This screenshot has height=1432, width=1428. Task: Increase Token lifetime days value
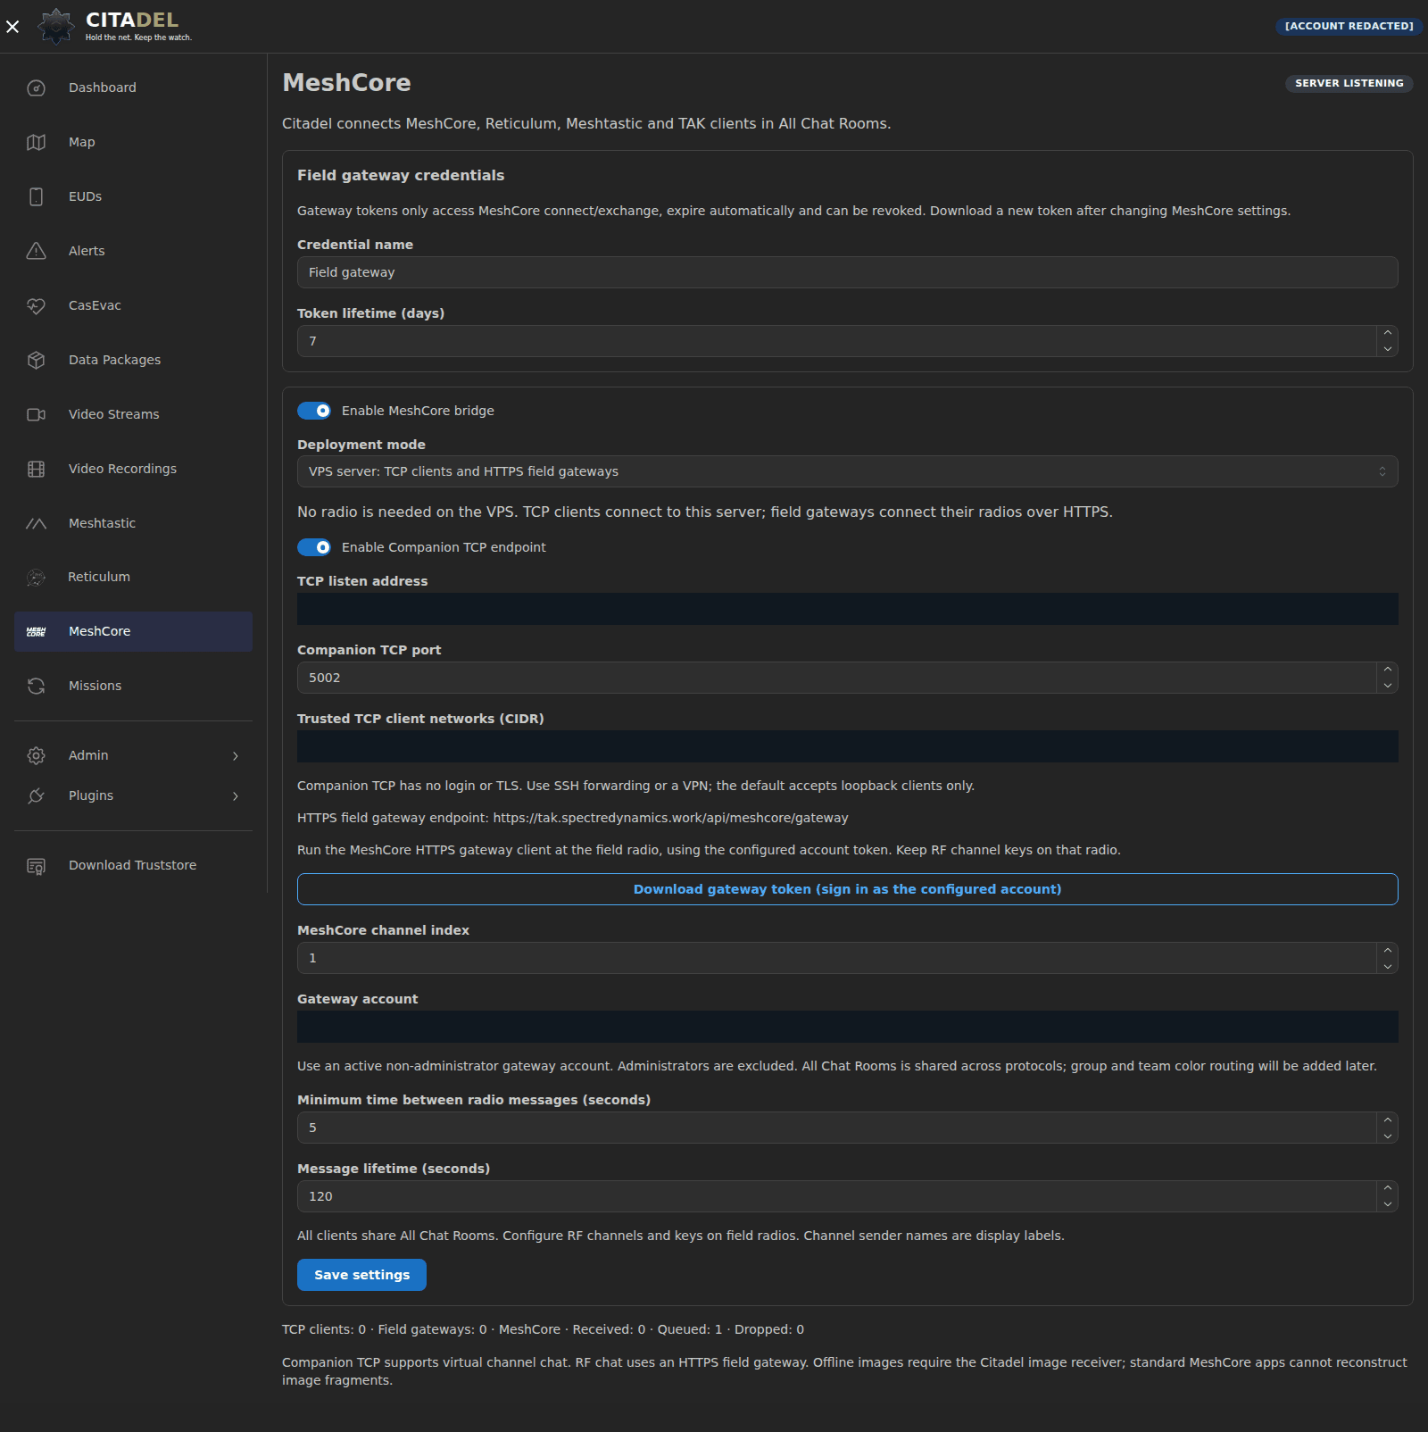[1387, 333]
